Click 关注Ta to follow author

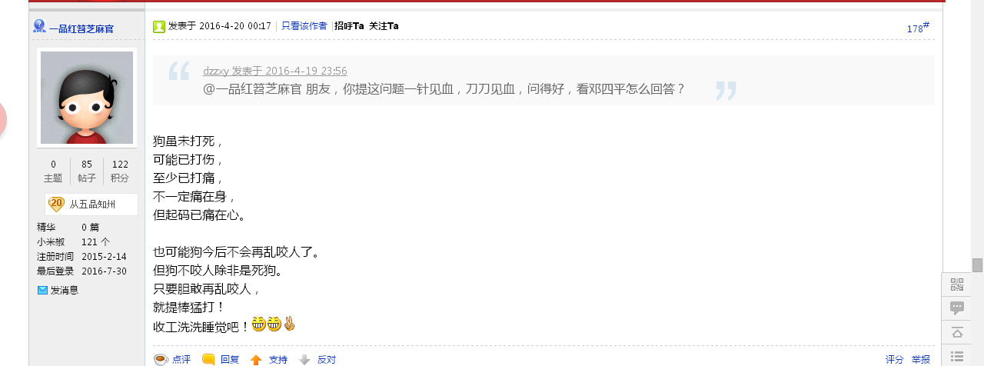point(384,26)
